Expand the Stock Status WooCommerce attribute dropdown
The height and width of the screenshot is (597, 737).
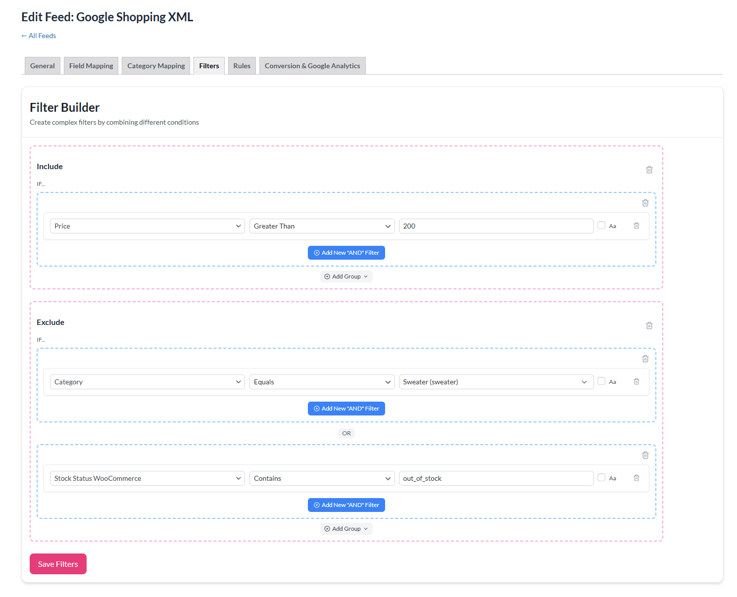(x=147, y=478)
